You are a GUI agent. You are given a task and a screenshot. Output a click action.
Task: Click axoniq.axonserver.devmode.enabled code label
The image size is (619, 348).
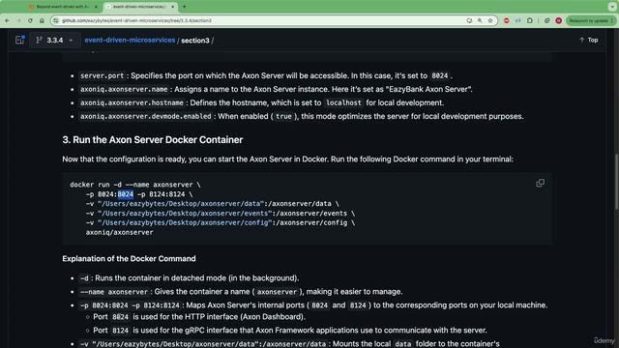[146, 116]
